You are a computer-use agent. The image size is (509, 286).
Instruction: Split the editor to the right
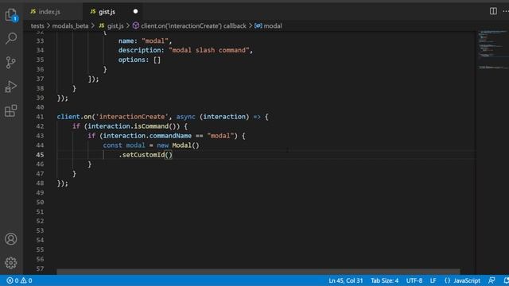tap(493, 11)
